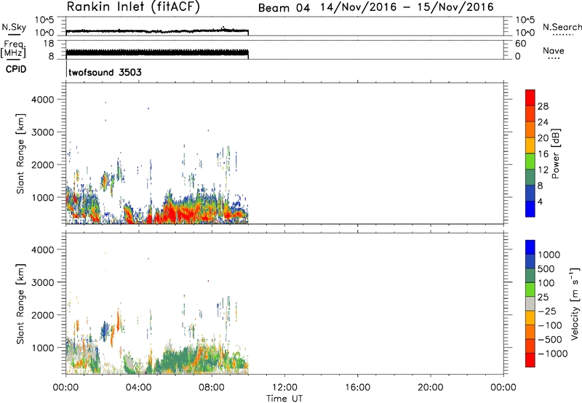Select the Freq. [MHz] axis label
The width and height of the screenshot is (582, 403).
pos(13,49)
